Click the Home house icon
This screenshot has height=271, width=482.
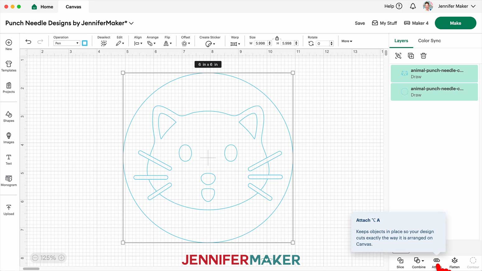[35, 7]
